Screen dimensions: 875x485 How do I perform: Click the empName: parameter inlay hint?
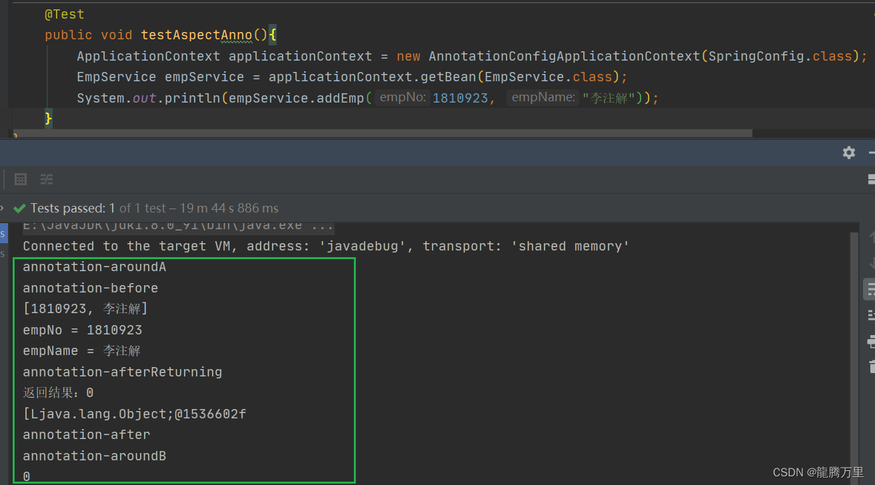point(543,98)
